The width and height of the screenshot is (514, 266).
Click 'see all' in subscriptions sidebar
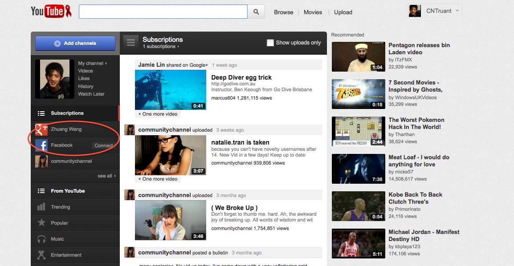106,176
